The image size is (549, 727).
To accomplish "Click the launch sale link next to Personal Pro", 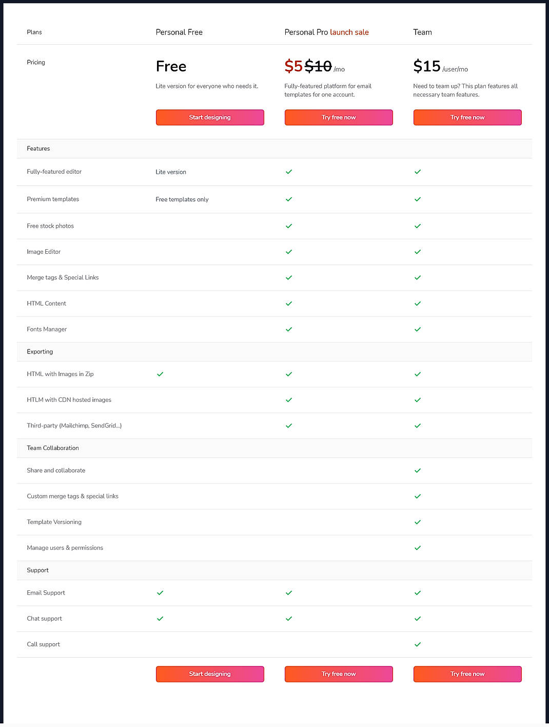I will 349,32.
